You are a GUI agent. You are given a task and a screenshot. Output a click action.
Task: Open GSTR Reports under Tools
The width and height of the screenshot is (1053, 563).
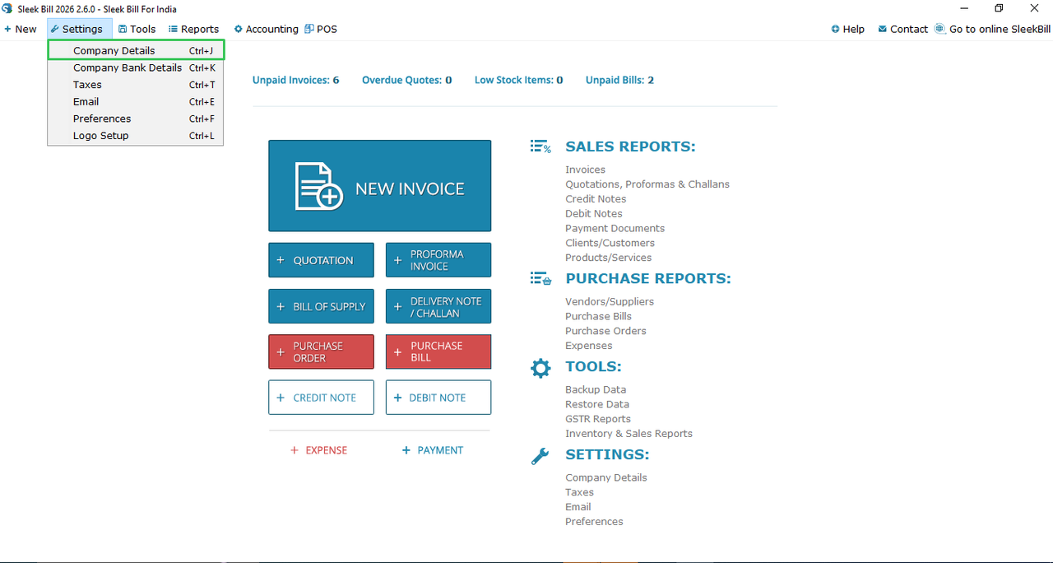pos(598,419)
